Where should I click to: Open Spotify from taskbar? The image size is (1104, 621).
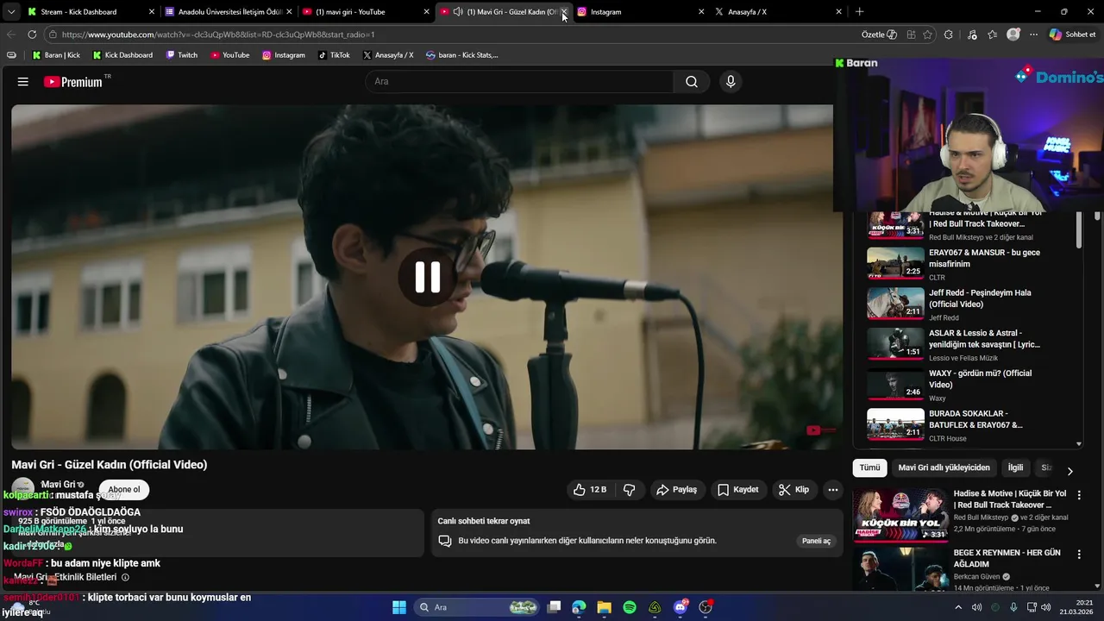point(630,607)
